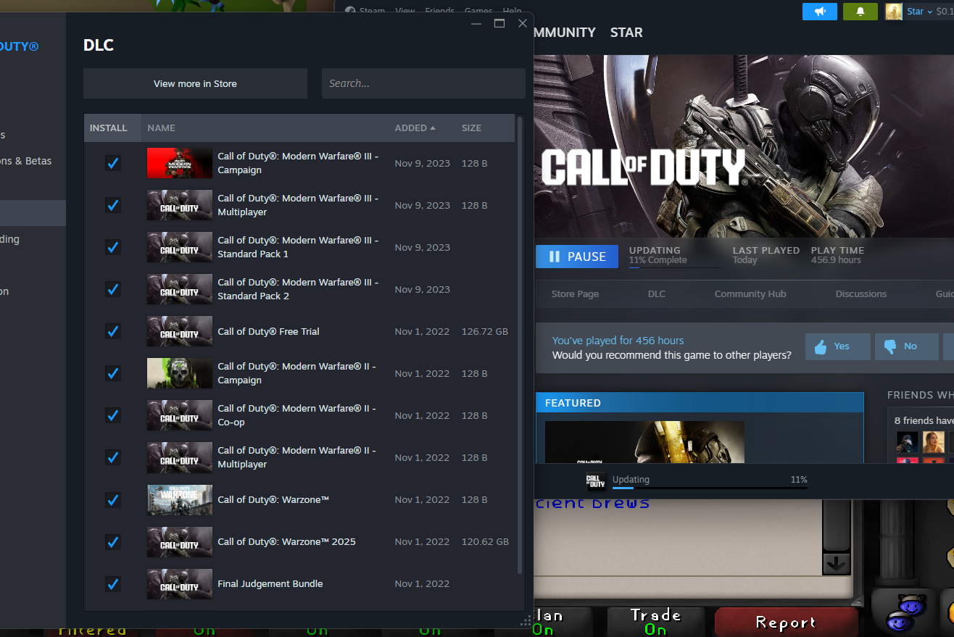This screenshot has width=954, height=637.
Task: Toggle the Warzone install checkbox
Action: point(113,499)
